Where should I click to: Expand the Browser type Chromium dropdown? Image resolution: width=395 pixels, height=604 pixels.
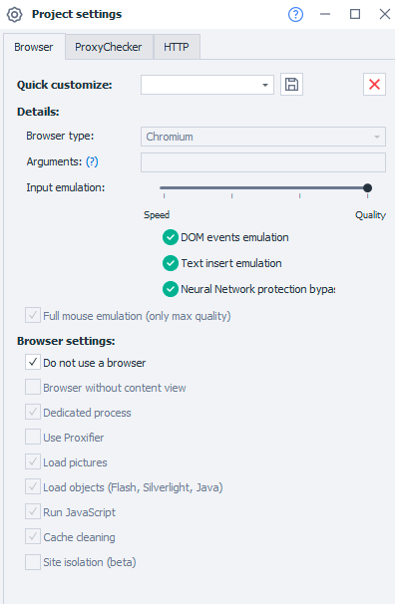click(x=263, y=137)
